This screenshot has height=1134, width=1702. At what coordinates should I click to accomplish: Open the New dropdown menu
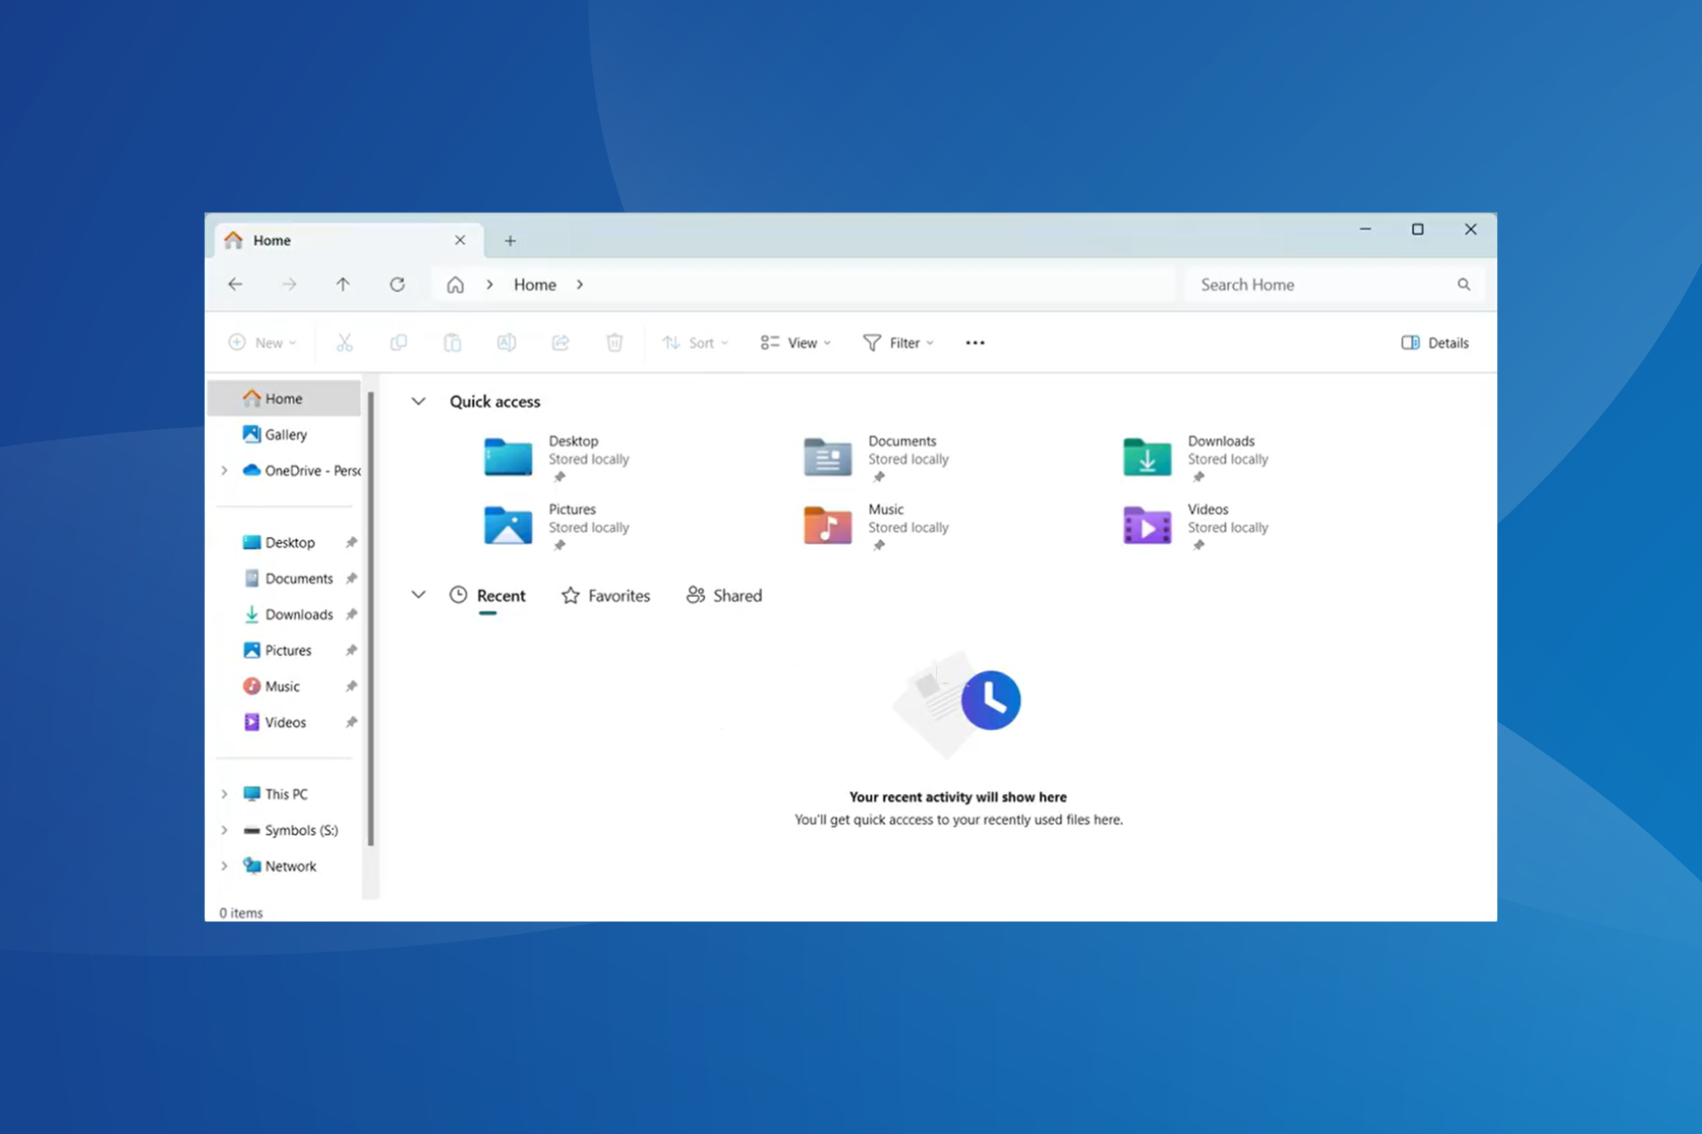262,343
